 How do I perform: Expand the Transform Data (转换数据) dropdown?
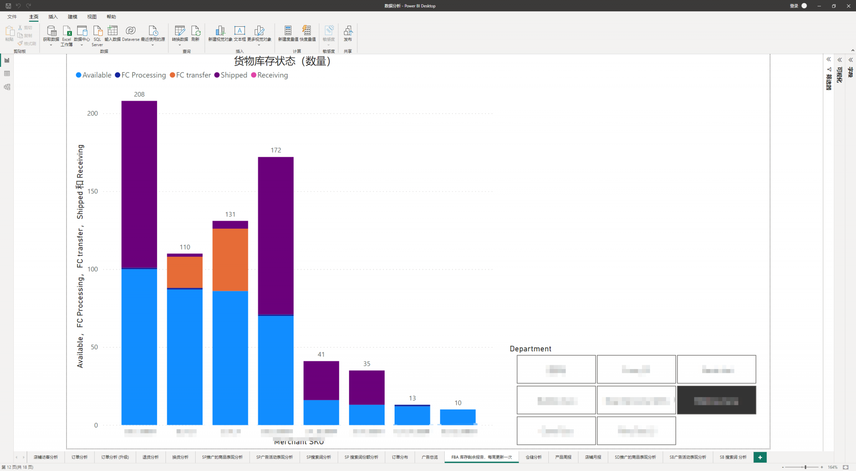[180, 45]
